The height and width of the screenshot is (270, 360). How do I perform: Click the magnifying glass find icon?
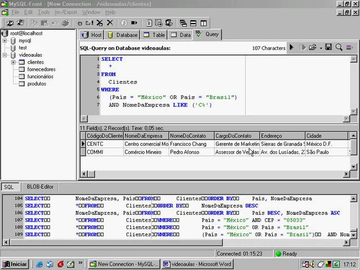pos(339,47)
